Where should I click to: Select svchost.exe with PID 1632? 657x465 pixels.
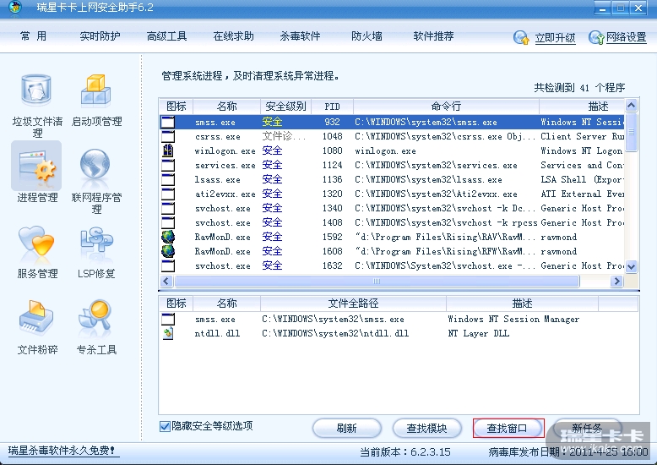pos(222,266)
